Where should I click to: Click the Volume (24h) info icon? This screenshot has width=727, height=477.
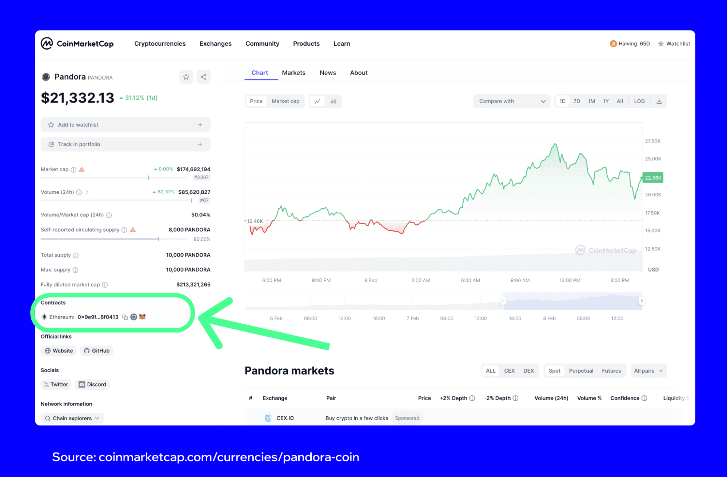coord(79,192)
